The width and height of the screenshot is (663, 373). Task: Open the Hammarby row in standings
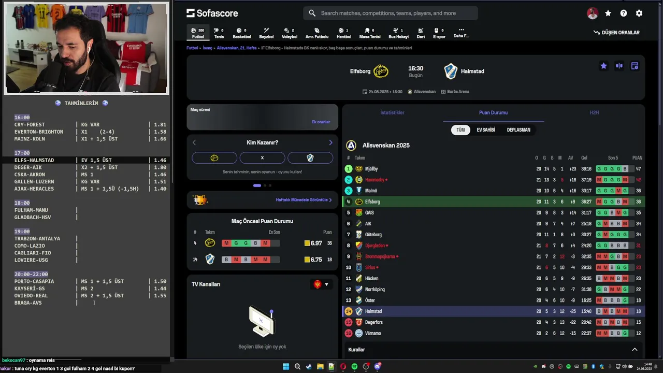coord(494,180)
